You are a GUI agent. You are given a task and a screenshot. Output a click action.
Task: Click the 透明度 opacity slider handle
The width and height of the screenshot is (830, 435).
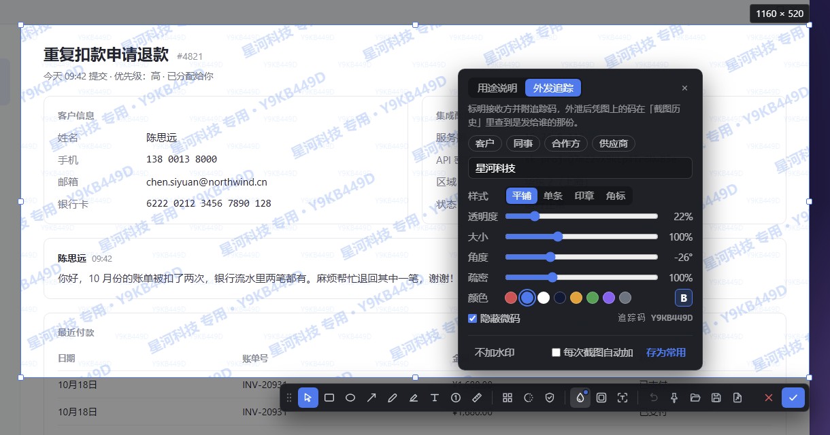pyautogui.click(x=534, y=216)
